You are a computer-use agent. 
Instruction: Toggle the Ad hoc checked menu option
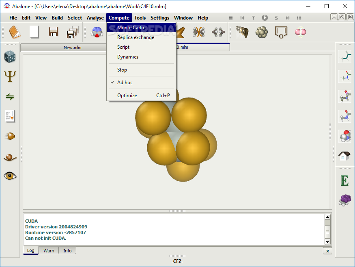point(141,82)
